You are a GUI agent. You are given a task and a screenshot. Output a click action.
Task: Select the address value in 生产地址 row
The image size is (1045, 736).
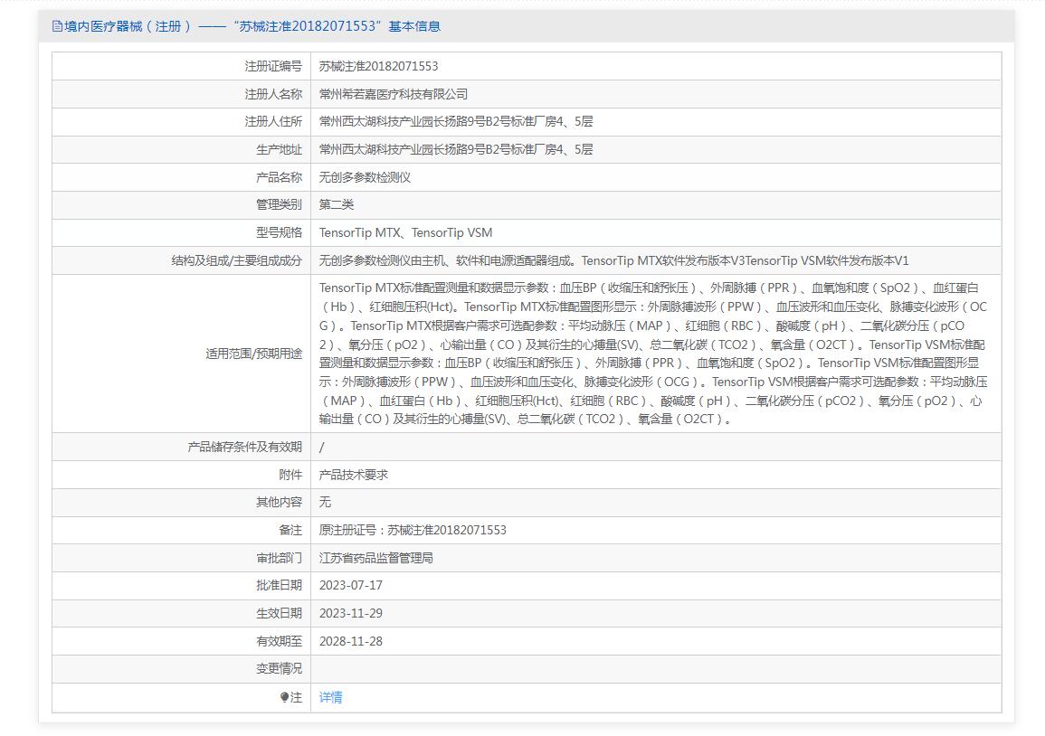click(x=456, y=150)
